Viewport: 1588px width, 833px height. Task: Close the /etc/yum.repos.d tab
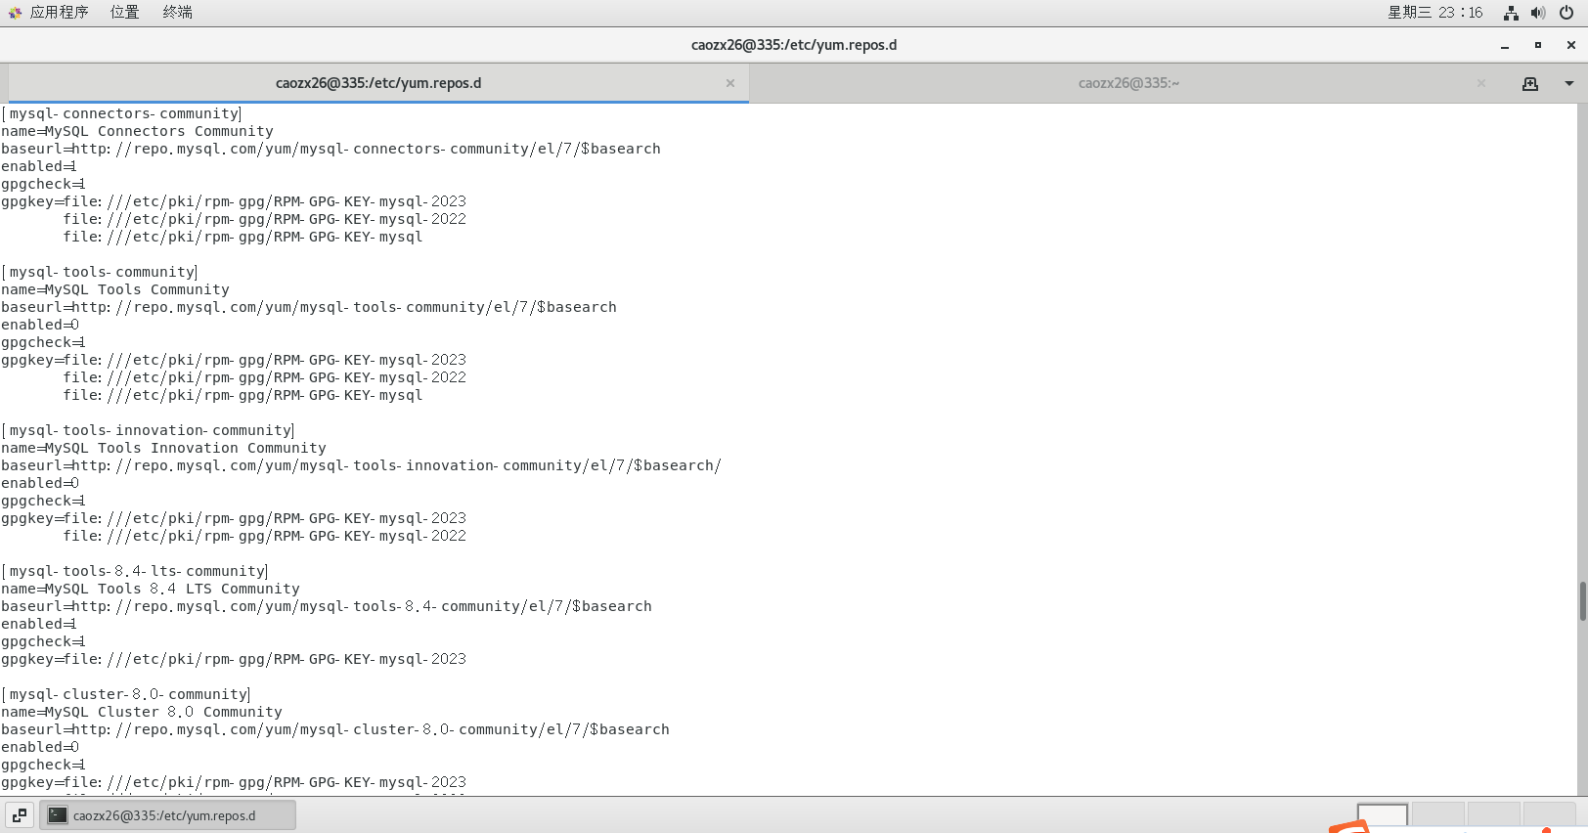(x=730, y=83)
